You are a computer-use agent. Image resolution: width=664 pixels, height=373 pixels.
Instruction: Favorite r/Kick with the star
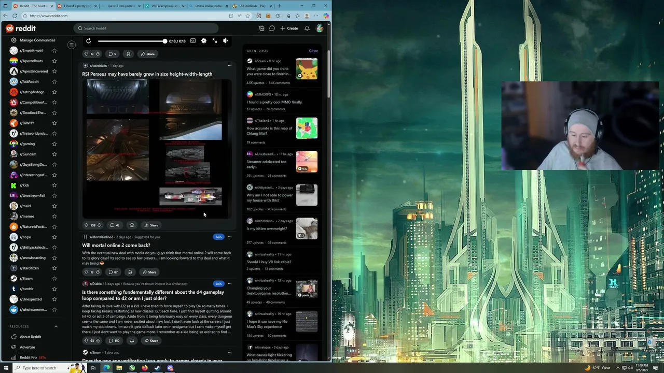click(x=54, y=185)
